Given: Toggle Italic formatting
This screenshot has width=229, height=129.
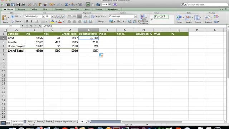Looking at the screenshot, I should [32, 21].
